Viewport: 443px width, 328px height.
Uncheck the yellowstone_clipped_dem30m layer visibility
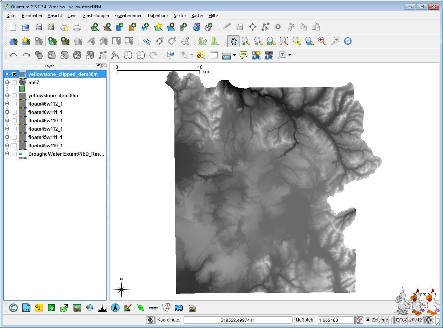point(14,74)
